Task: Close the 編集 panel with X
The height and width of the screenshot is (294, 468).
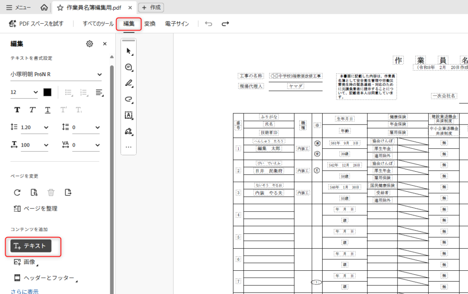Action: (x=105, y=44)
